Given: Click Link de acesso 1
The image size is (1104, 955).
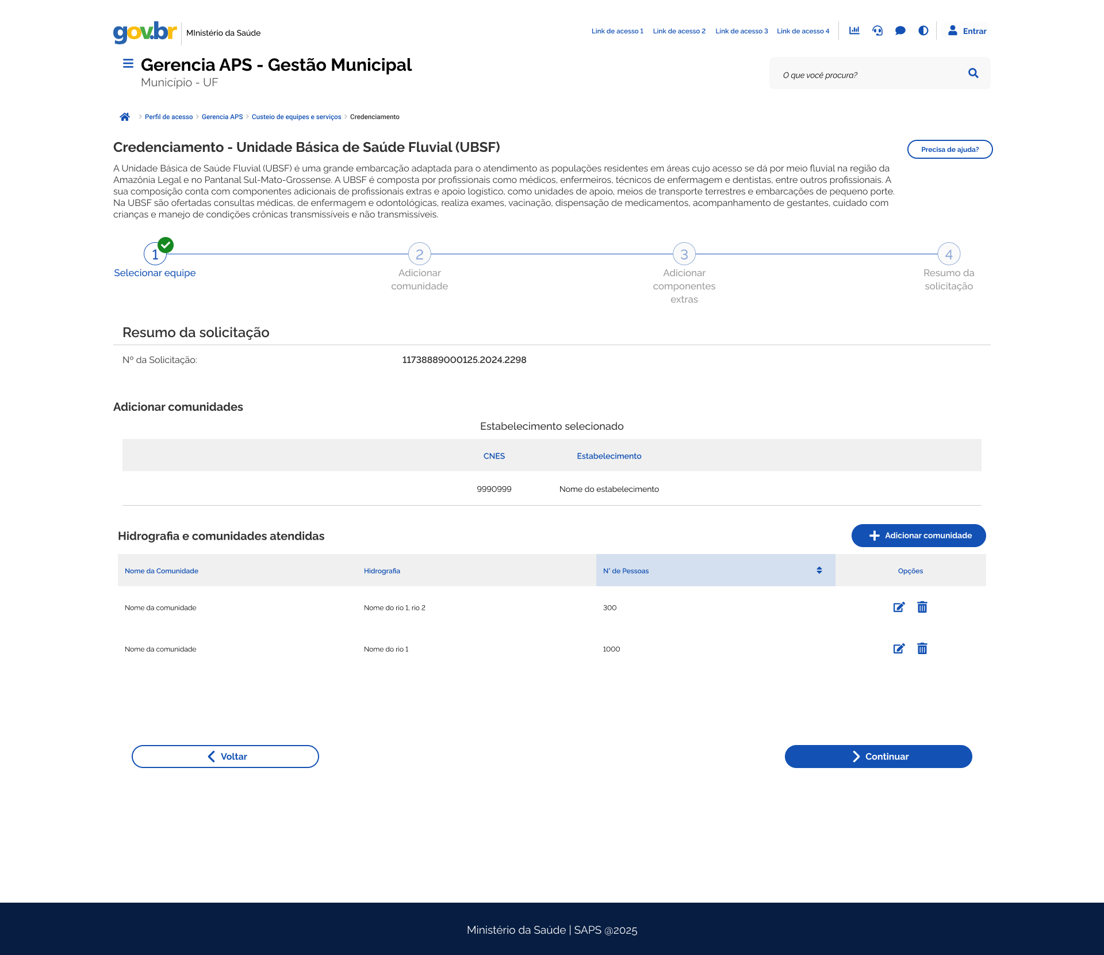Looking at the screenshot, I should coord(618,31).
